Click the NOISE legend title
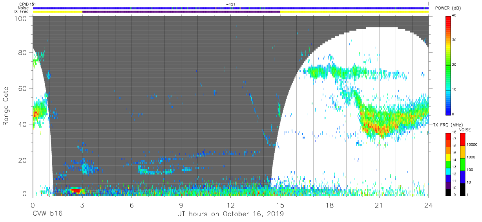Viewport: 482px width, 222px height. pos(465,130)
